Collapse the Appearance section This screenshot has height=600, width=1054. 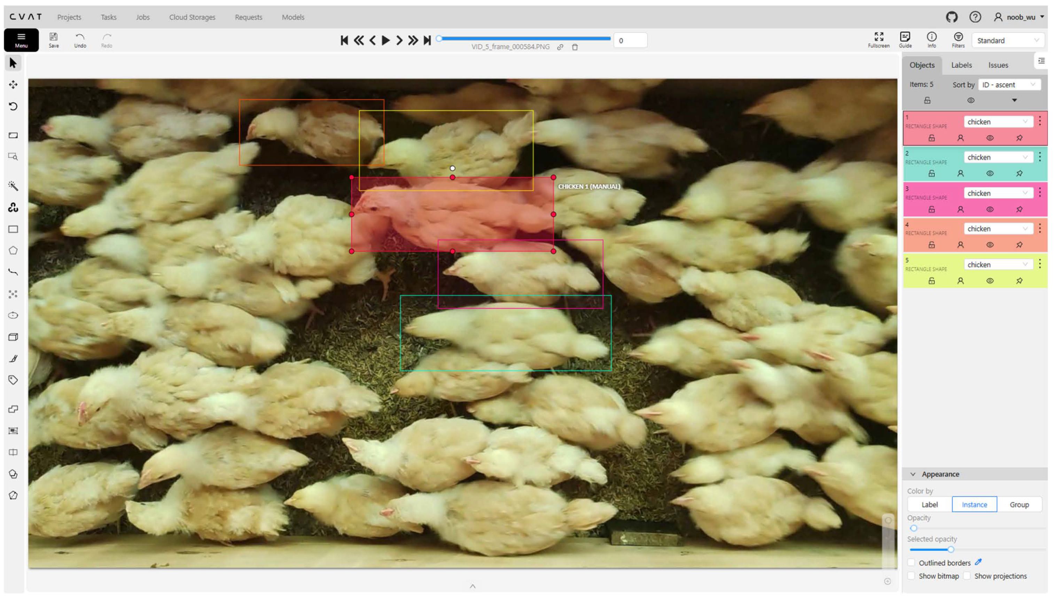click(x=913, y=474)
